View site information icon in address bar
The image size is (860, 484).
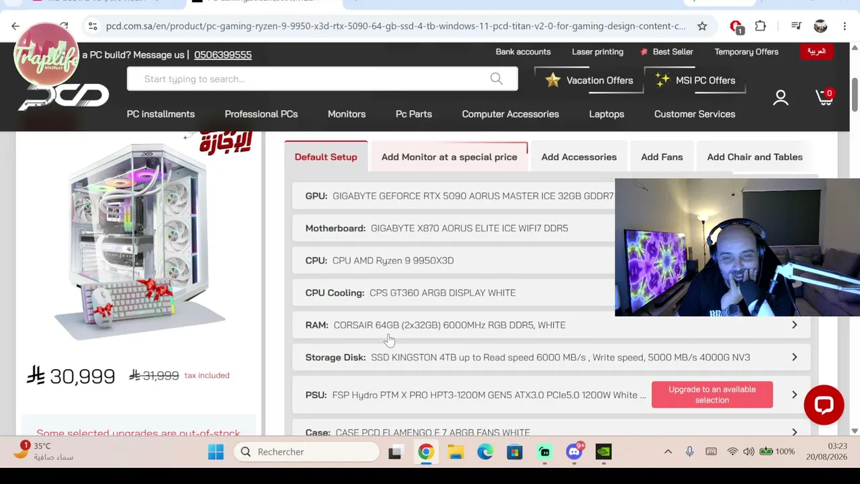(x=93, y=26)
